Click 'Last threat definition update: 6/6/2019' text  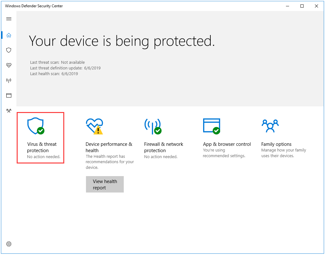point(65,68)
